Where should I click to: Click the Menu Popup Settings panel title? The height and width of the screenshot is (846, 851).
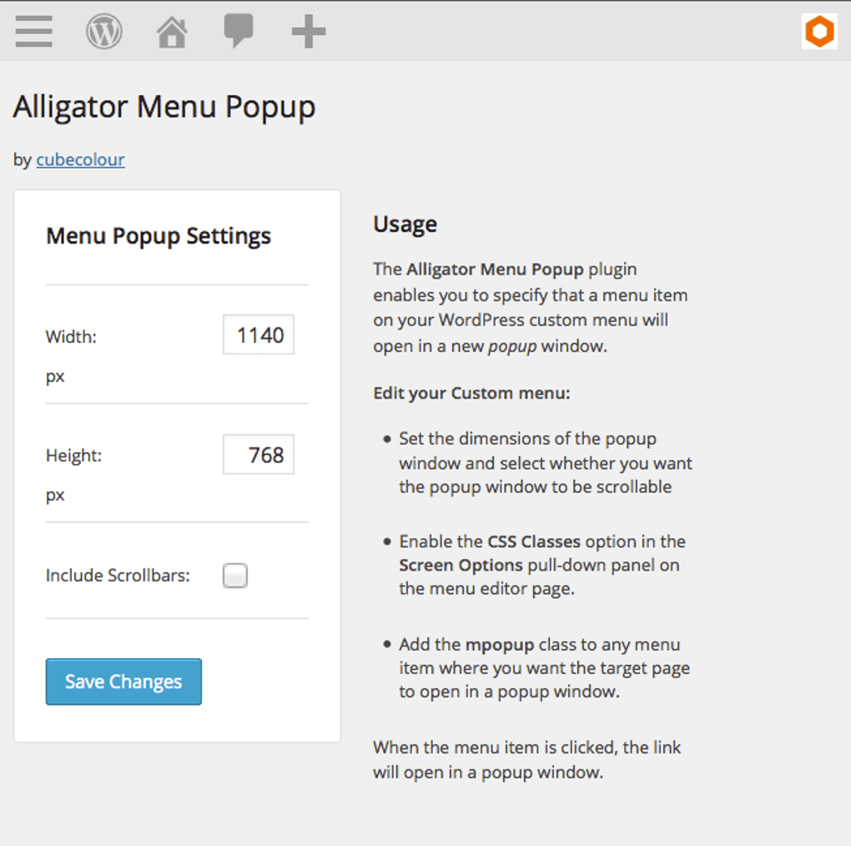point(159,236)
